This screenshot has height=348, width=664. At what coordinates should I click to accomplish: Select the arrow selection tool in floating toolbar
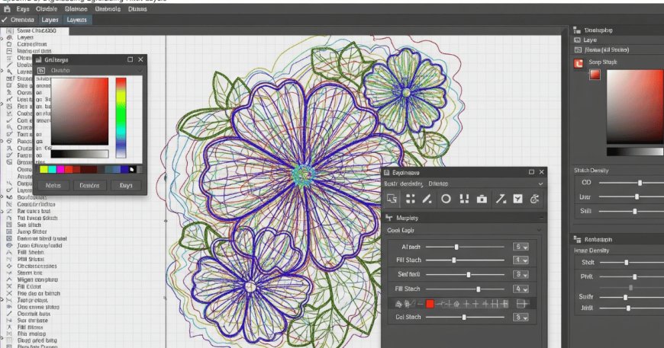tap(392, 199)
